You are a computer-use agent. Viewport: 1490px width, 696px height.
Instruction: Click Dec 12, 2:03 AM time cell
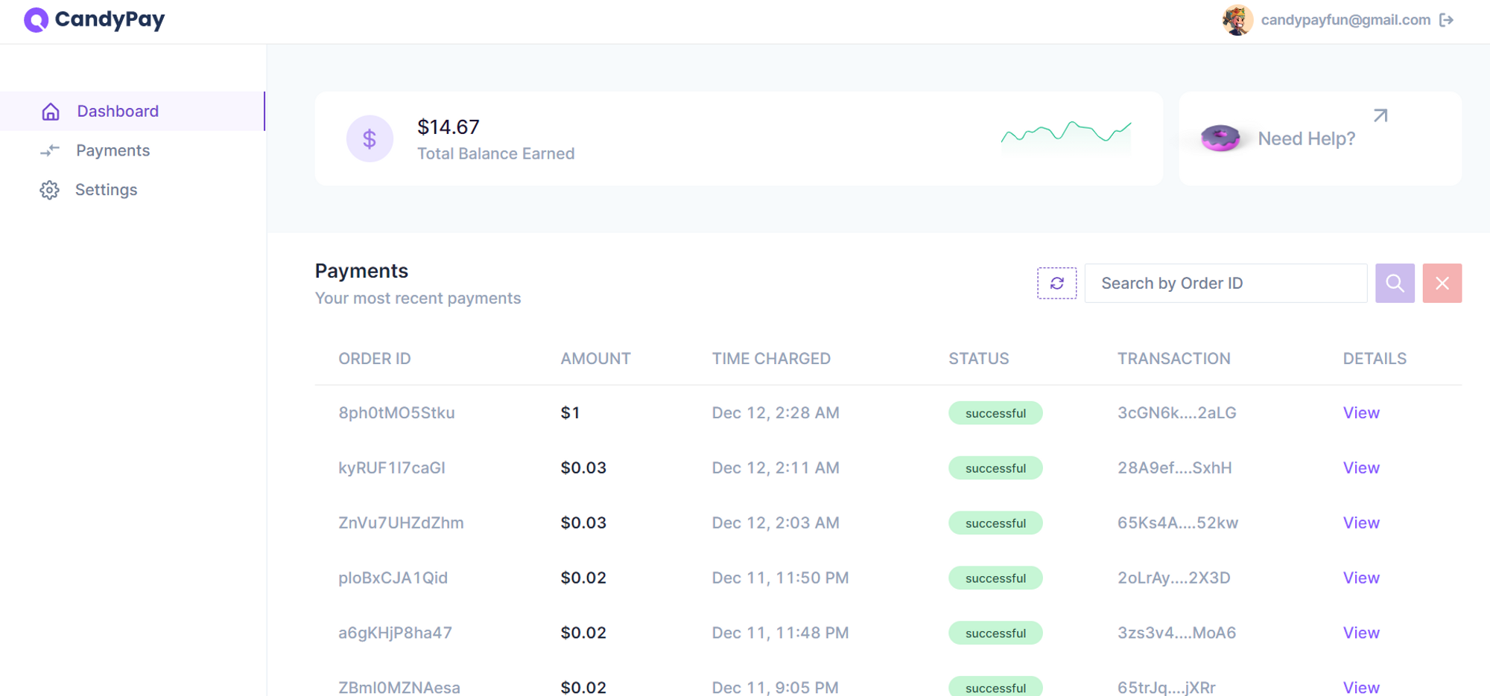[x=776, y=523]
